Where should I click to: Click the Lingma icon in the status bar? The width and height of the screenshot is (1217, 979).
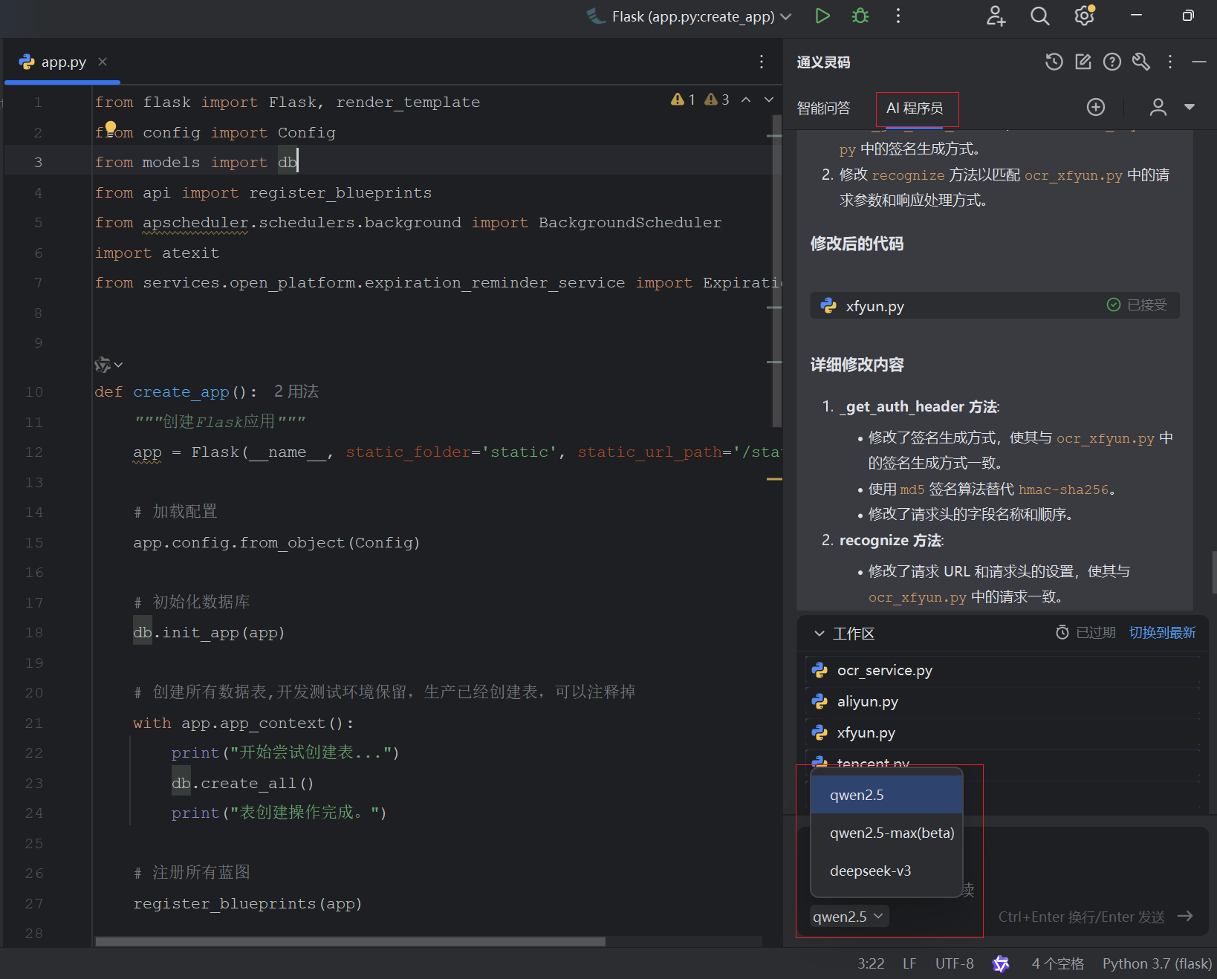[x=1001, y=963]
